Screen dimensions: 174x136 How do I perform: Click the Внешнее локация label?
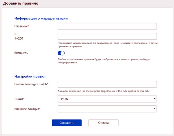pyautogui.click(x=27, y=109)
